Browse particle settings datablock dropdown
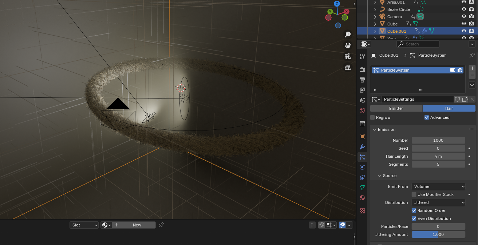 [x=376, y=99]
